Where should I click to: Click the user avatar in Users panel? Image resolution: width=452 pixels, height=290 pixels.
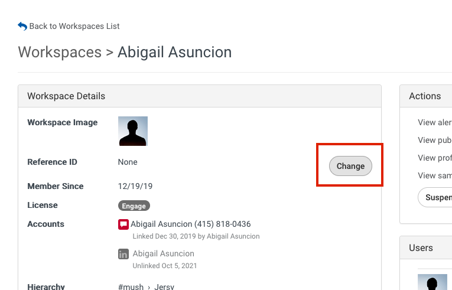pyautogui.click(x=433, y=282)
